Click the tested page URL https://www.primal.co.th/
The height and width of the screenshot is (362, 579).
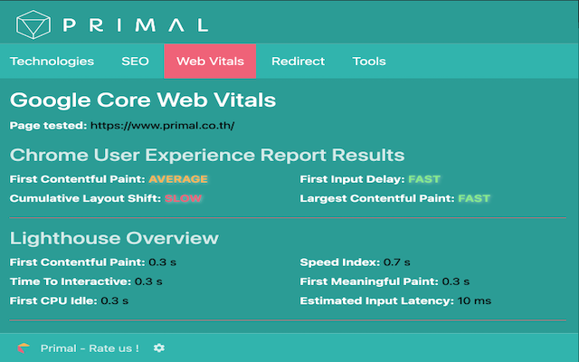pos(163,126)
